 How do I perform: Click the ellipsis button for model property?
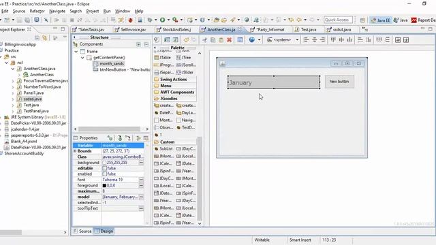click(141, 197)
